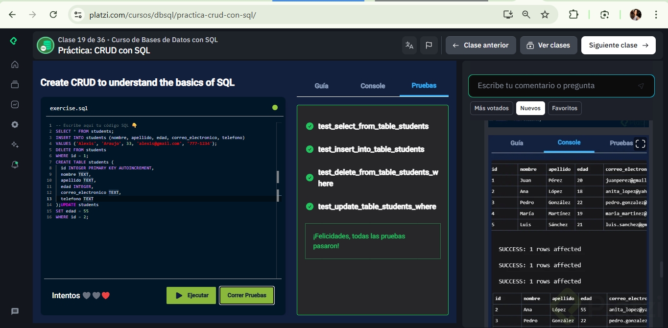Screen dimensions: 668x328
Task: Open chat bubble icon at sidebar bottom
Action: (x=15, y=311)
